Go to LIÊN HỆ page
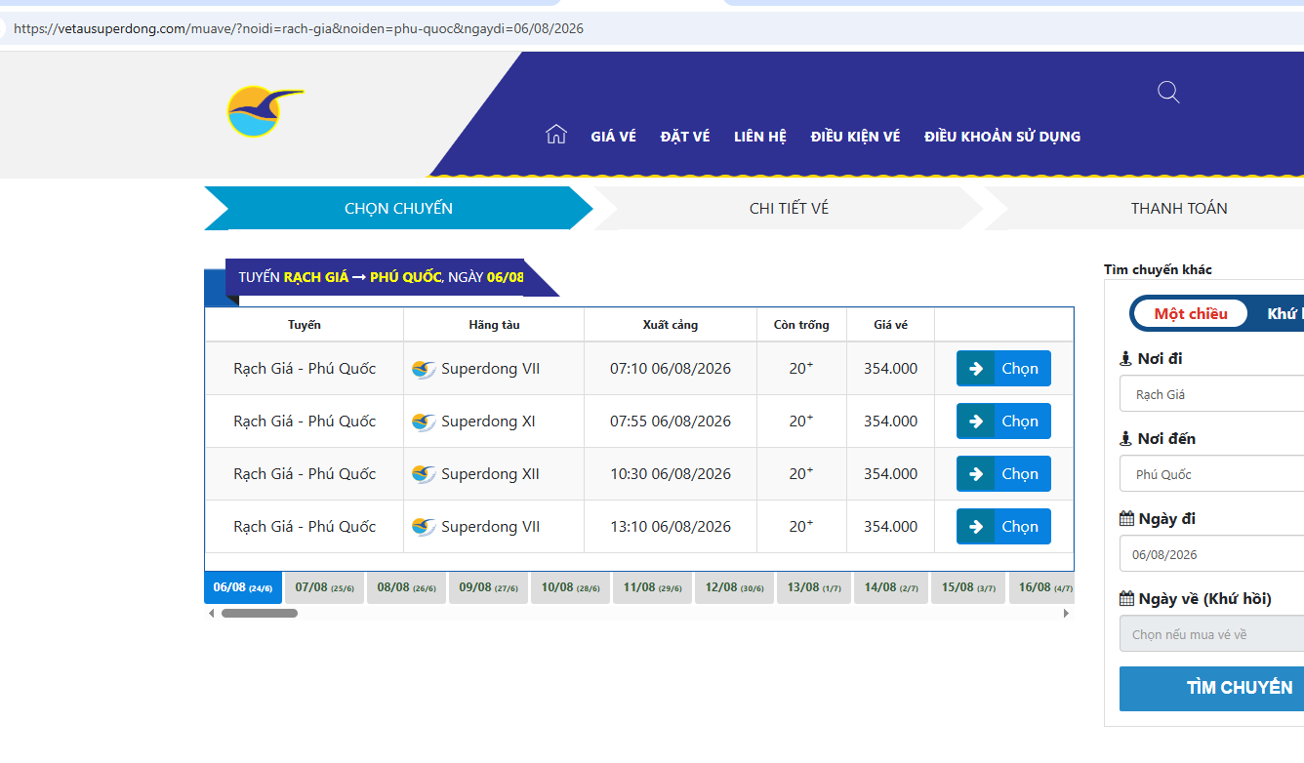This screenshot has width=1304, height=763. [x=760, y=137]
